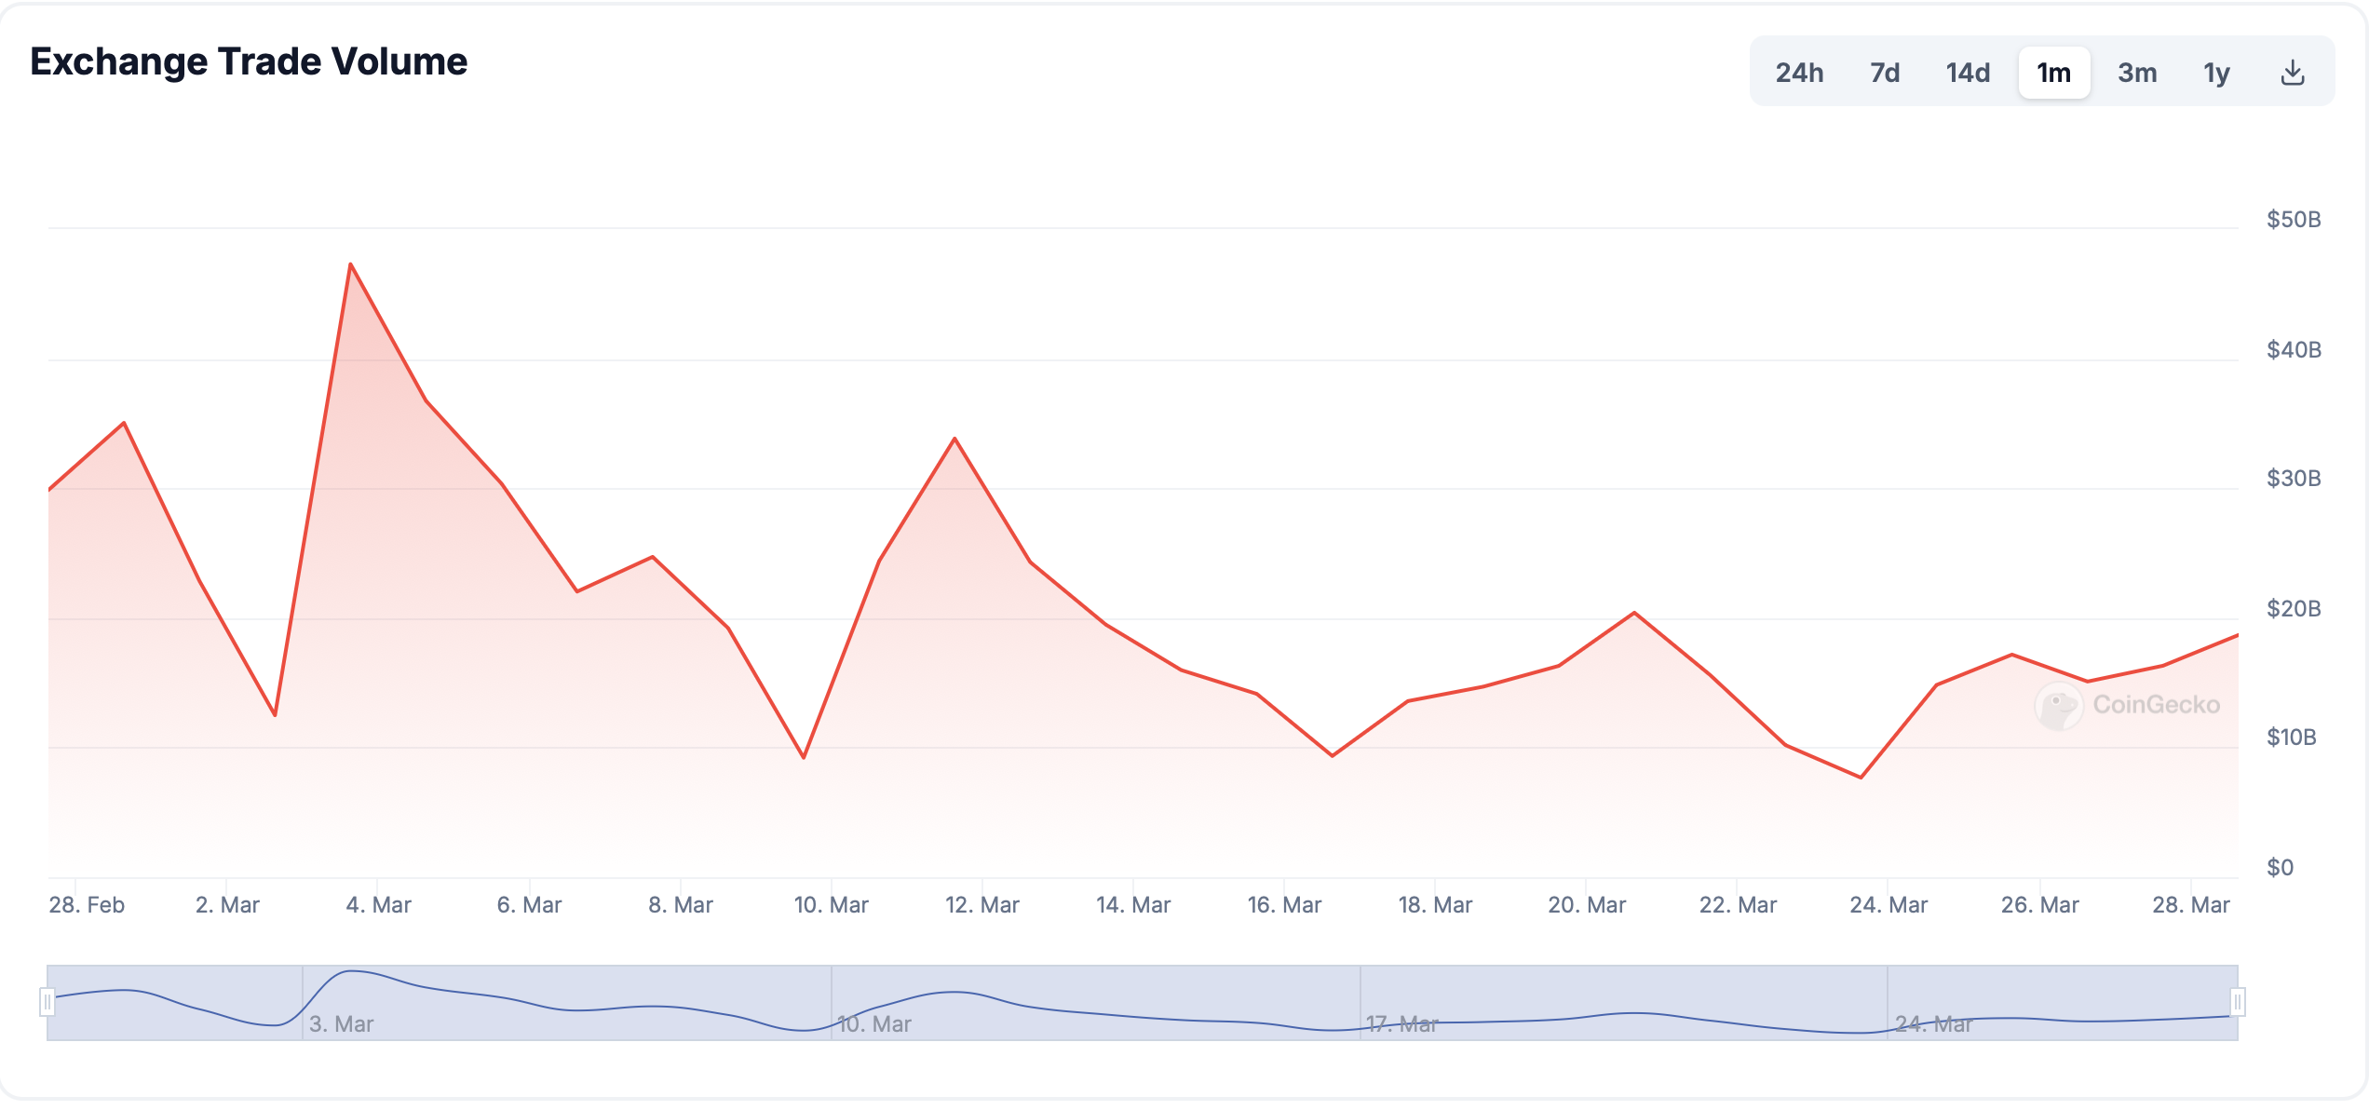
Task: Click the left navigator range handle
Action: point(47,1002)
